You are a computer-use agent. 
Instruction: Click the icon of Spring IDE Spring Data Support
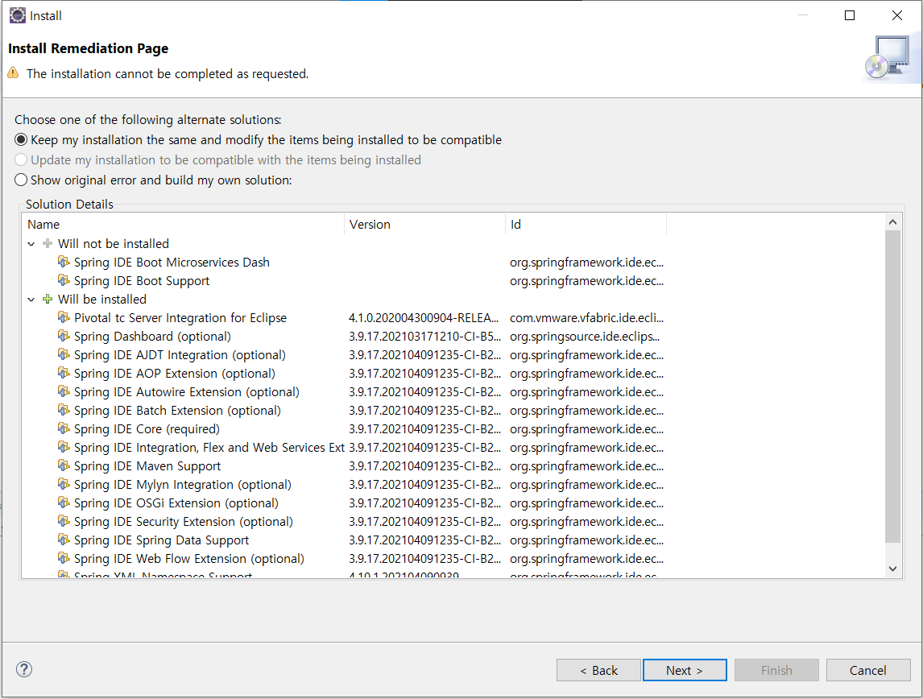(x=64, y=540)
